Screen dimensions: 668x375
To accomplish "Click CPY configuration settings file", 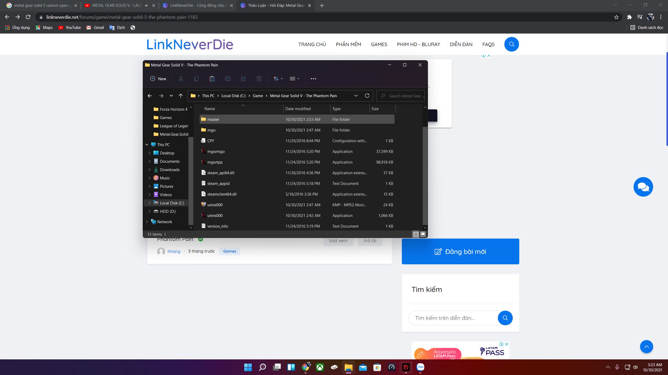I will [x=211, y=141].
